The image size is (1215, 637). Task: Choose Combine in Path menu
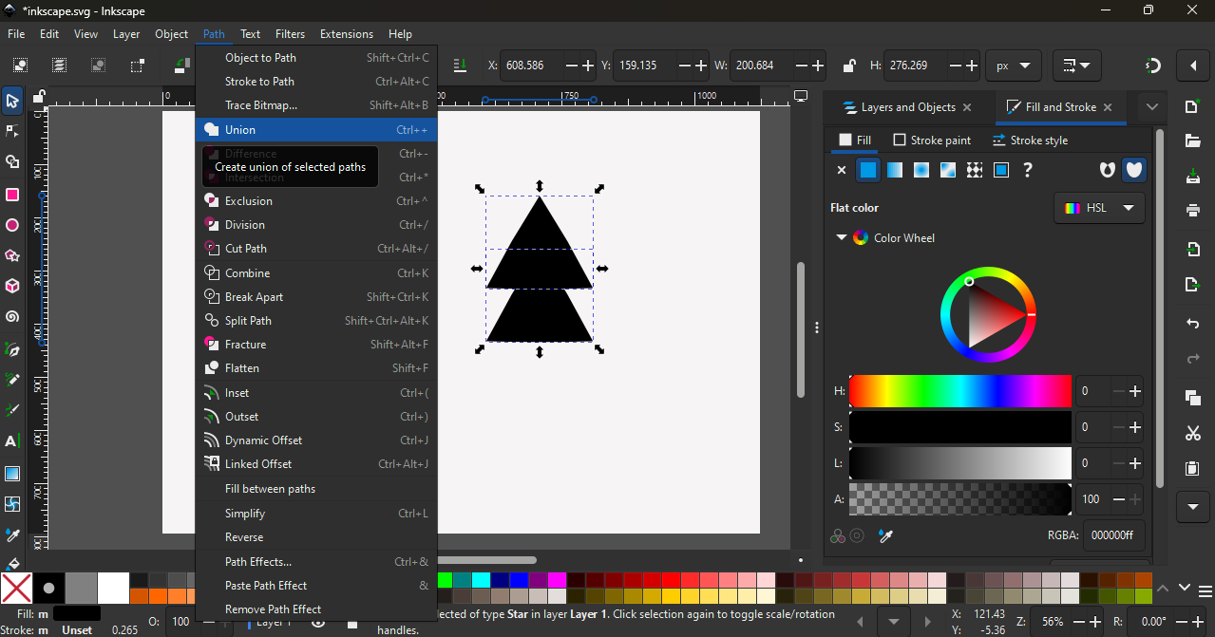[316, 273]
